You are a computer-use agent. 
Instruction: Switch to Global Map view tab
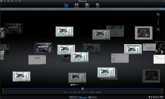(93, 97)
